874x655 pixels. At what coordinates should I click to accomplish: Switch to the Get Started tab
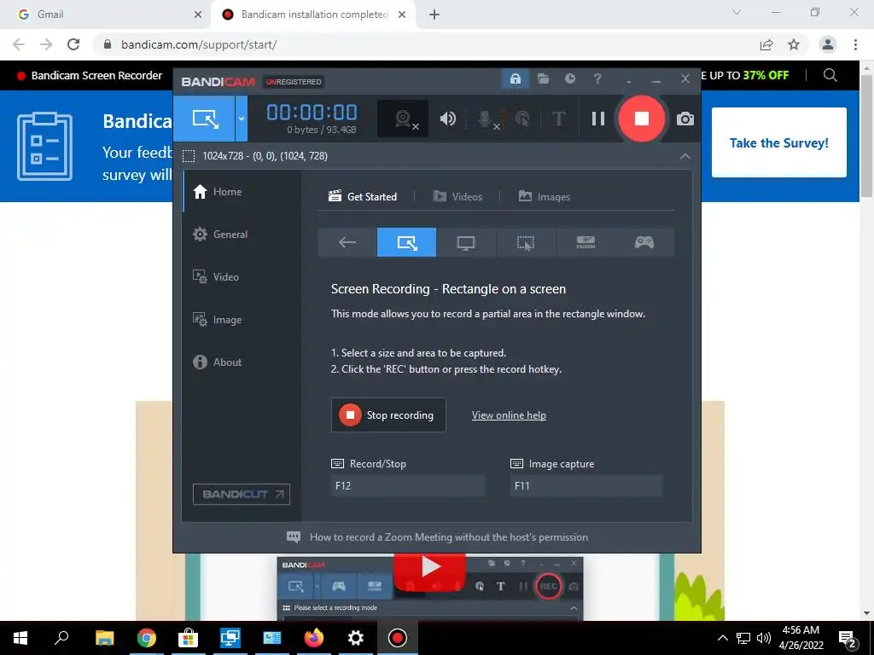(363, 197)
